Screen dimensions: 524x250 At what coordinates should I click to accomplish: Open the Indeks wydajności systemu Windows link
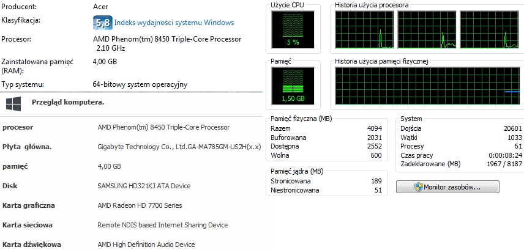[x=174, y=23]
